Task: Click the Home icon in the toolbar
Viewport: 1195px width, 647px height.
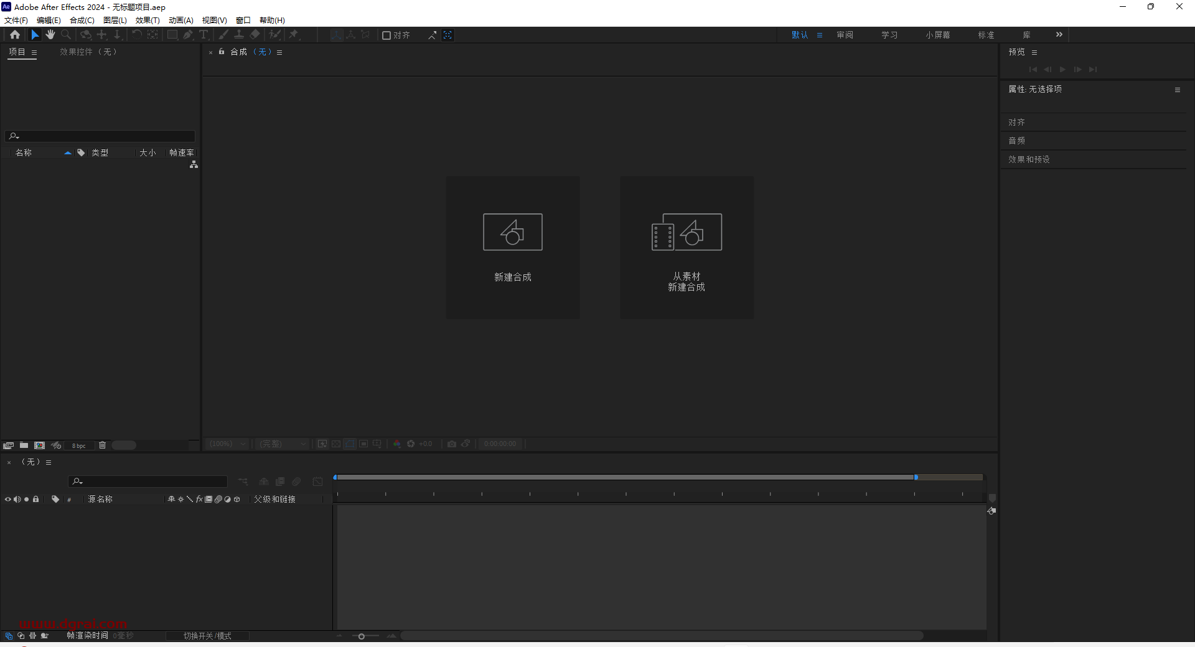Action: [15, 35]
